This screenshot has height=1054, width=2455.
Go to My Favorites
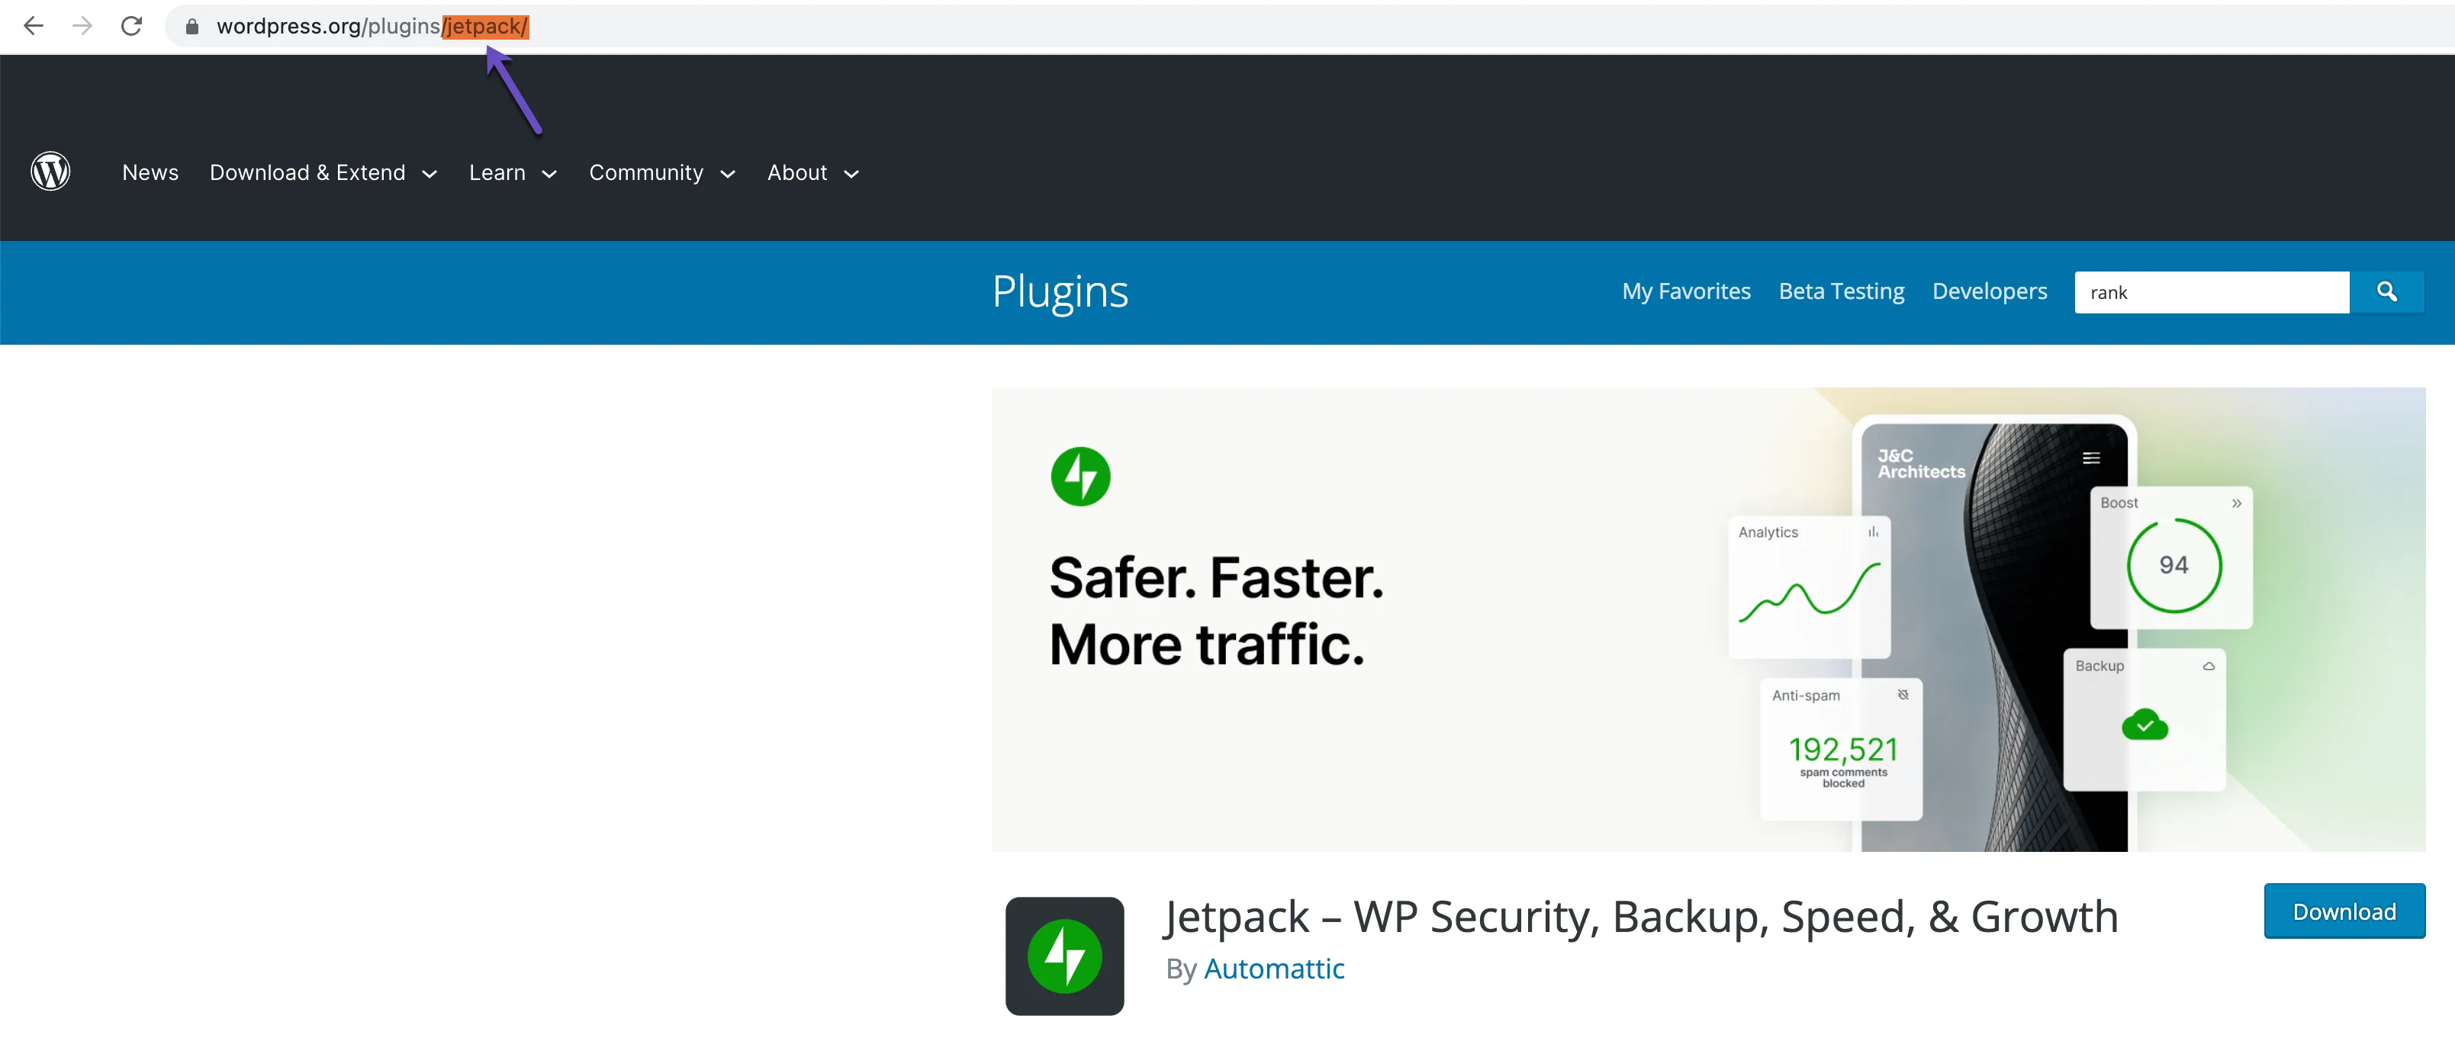pos(1686,291)
